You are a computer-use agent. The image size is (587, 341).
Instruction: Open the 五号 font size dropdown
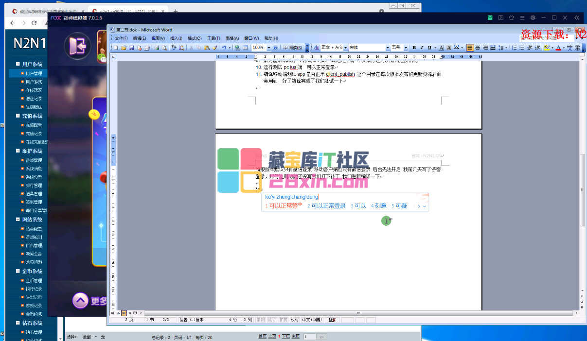click(405, 48)
